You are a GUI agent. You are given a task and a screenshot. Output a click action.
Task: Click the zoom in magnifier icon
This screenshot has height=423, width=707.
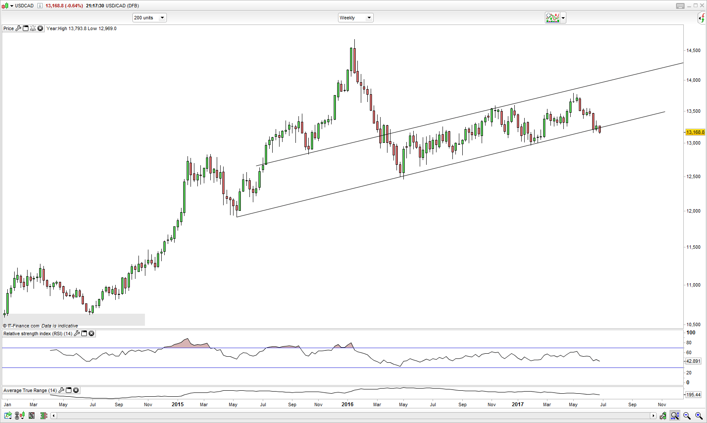pos(699,416)
